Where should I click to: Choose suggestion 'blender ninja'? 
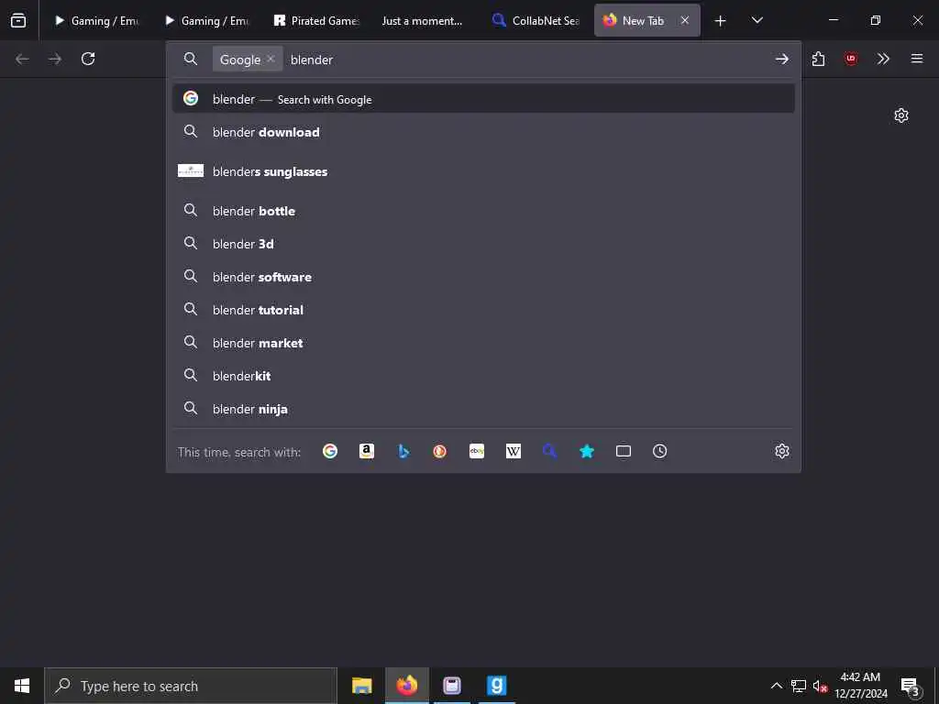tap(483, 408)
